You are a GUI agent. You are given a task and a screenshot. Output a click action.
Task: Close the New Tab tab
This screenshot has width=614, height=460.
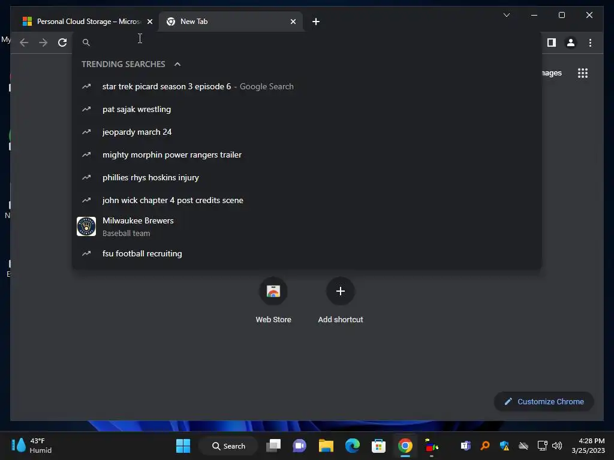pyautogui.click(x=293, y=22)
